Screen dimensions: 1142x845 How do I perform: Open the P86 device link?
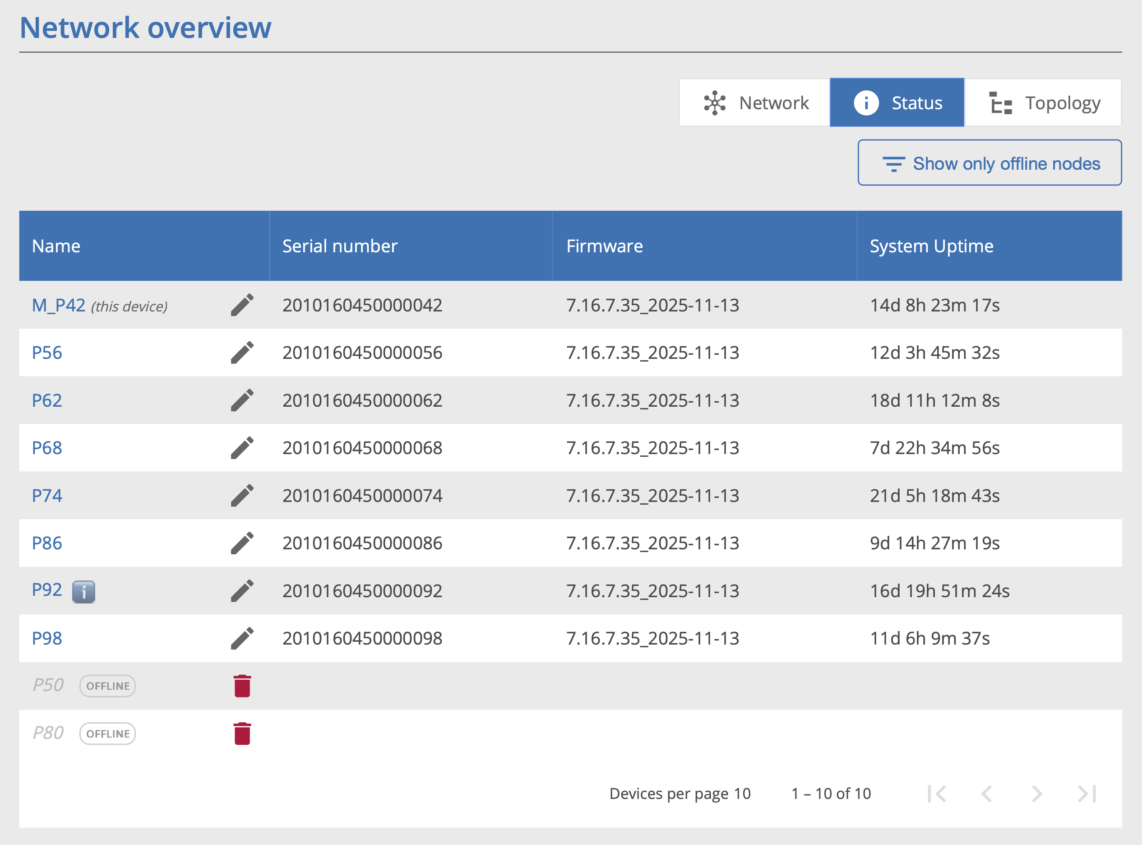(x=47, y=543)
